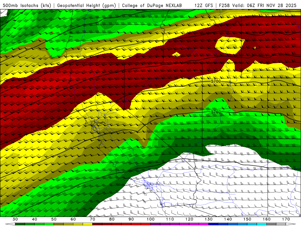Click the 170 value on the color scale
Screen dimensions: 301x226
point(286,219)
